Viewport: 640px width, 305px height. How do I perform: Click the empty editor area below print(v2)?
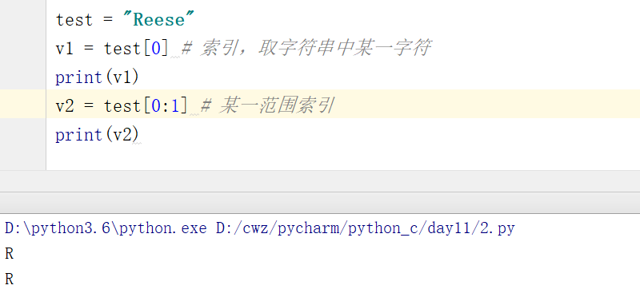(343, 158)
